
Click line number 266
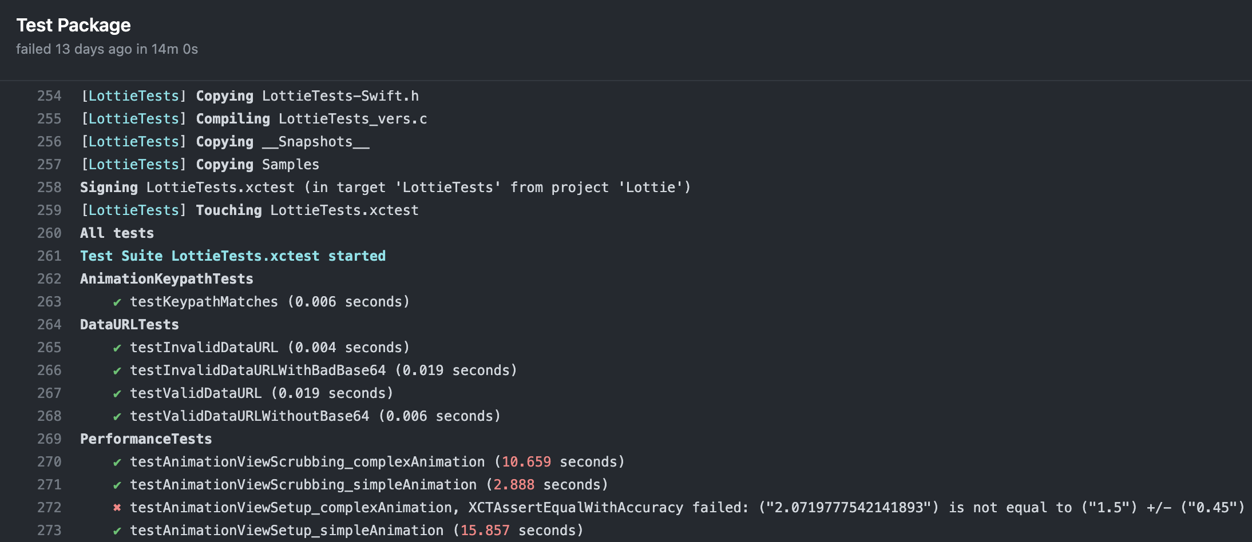click(49, 370)
